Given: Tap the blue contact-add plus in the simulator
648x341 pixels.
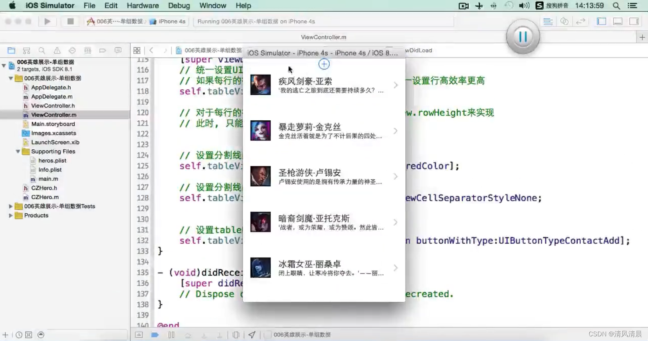Looking at the screenshot, I should click(x=324, y=64).
